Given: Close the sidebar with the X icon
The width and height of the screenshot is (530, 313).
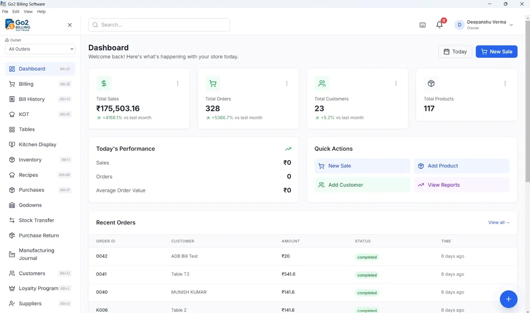Looking at the screenshot, I should [70, 25].
